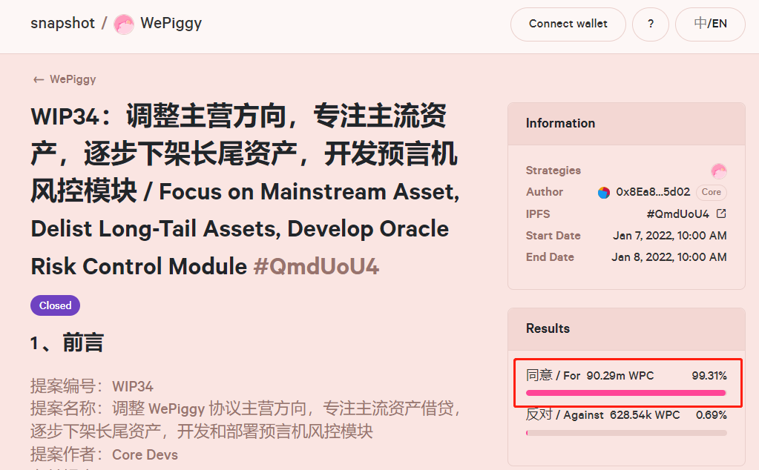Viewport: 759px width, 470px height.
Task: Click the #QmdUoU4 hash in proposal title
Action: [317, 266]
